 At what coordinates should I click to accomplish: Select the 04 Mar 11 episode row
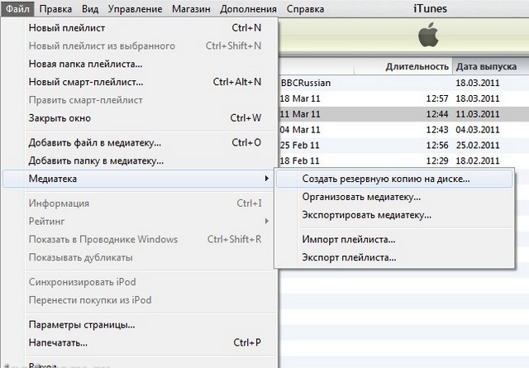[403, 130]
